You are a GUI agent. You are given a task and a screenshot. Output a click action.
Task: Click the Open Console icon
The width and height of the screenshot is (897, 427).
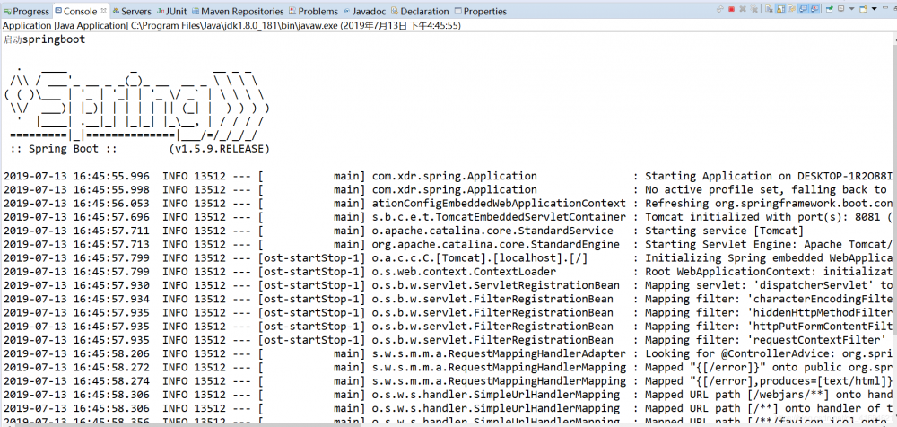(x=863, y=9)
